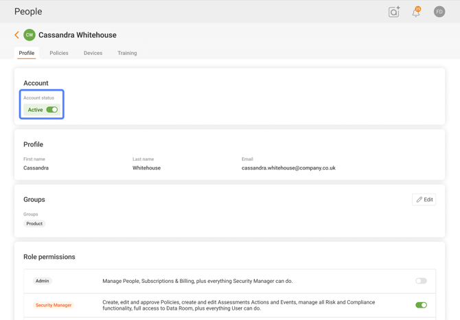Click the Admin role badge
Screen dimensions: 460x320
tap(43, 281)
